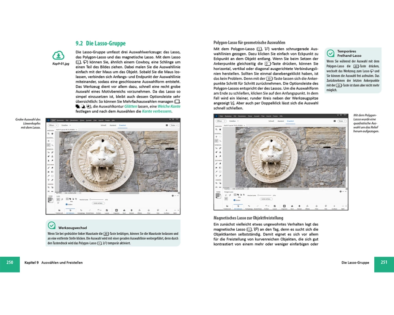394x315 pixels.
Task: Expand the Teilen dropdown in right screenshot
Action: click(x=341, y=121)
